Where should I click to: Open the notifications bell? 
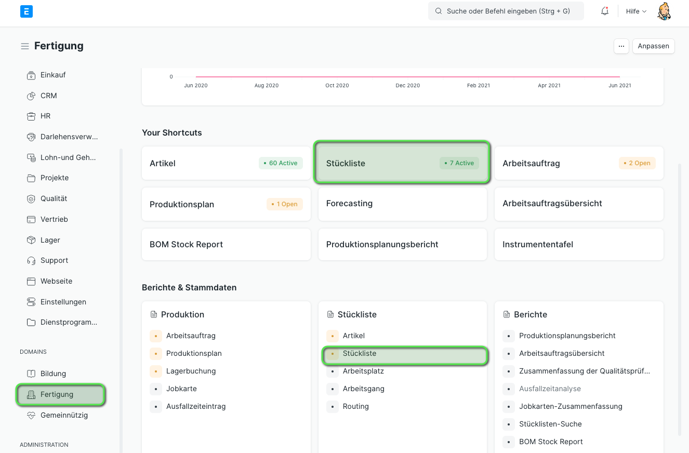605,11
